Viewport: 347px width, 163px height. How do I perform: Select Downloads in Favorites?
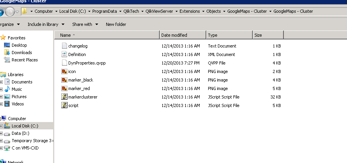coord(21,53)
